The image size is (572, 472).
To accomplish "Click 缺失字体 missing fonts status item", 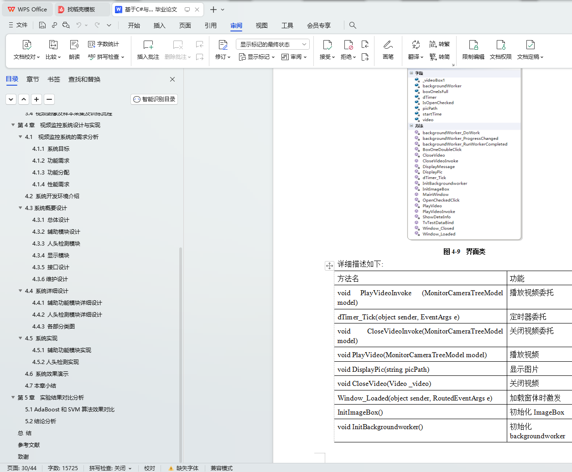I will point(183,468).
